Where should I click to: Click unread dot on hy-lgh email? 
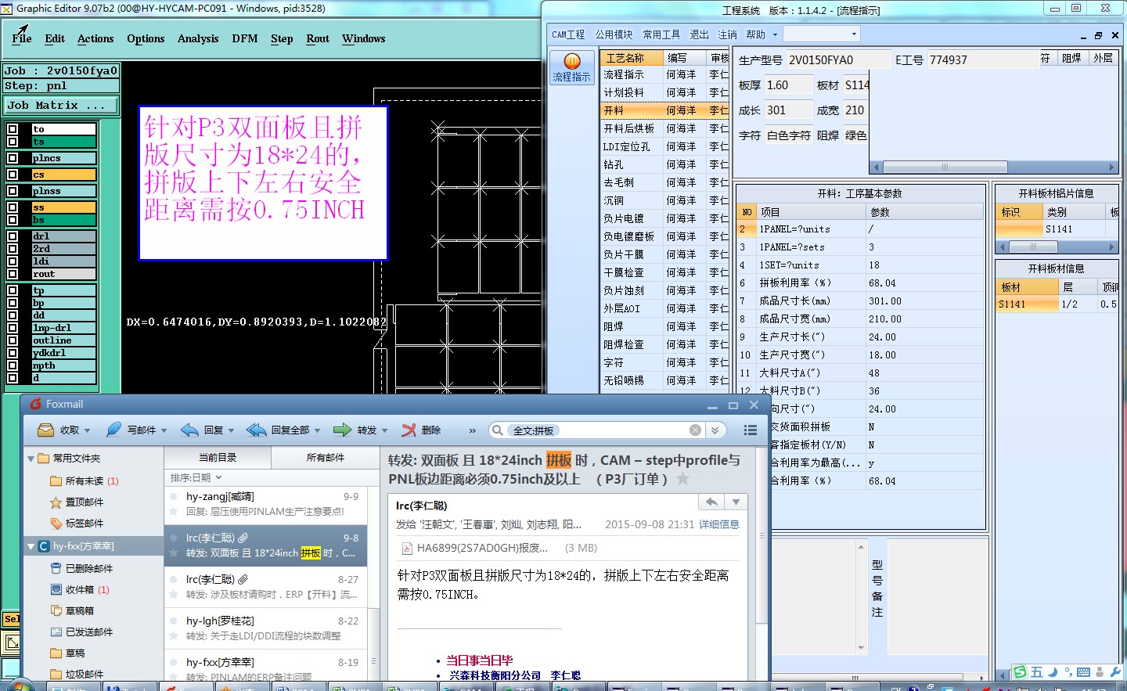173,621
